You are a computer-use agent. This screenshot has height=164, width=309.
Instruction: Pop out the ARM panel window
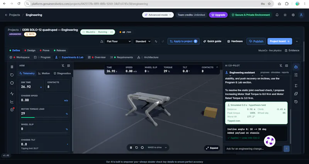coord(69,65)
